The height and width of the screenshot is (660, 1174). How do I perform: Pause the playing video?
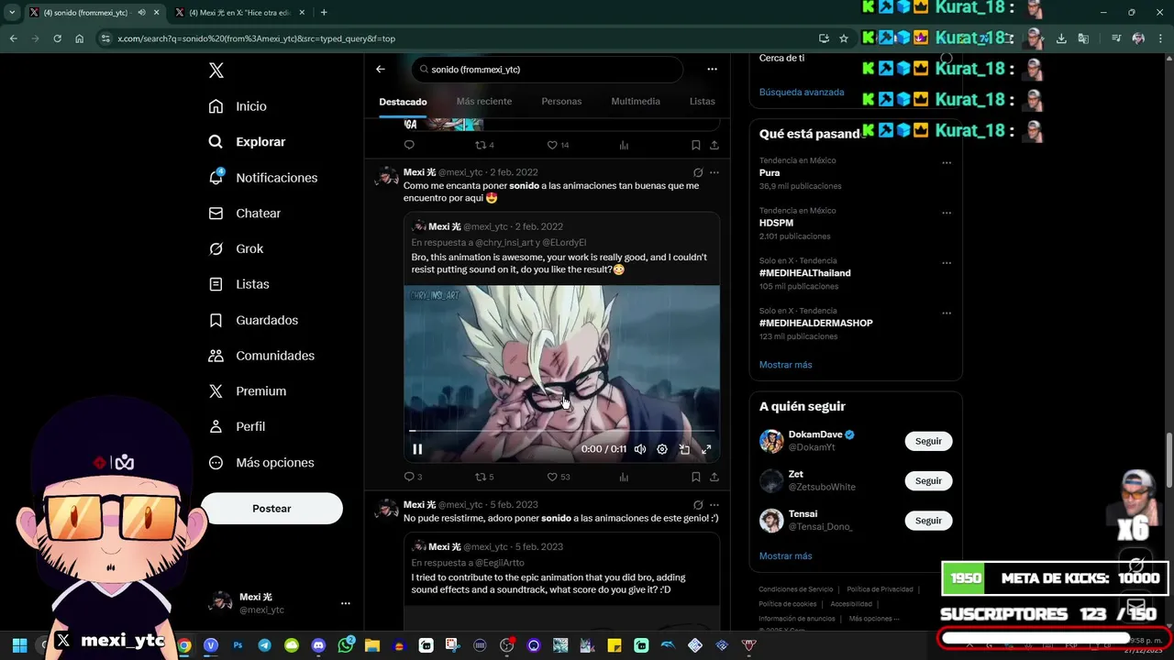(417, 449)
